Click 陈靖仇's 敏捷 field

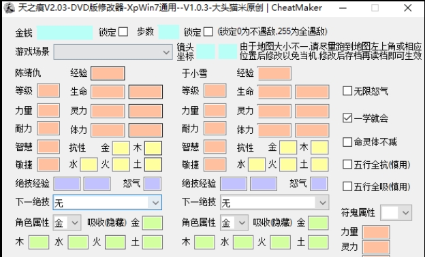pos(48,165)
